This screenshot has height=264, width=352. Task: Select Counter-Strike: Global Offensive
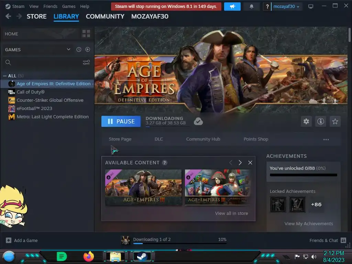(47, 100)
